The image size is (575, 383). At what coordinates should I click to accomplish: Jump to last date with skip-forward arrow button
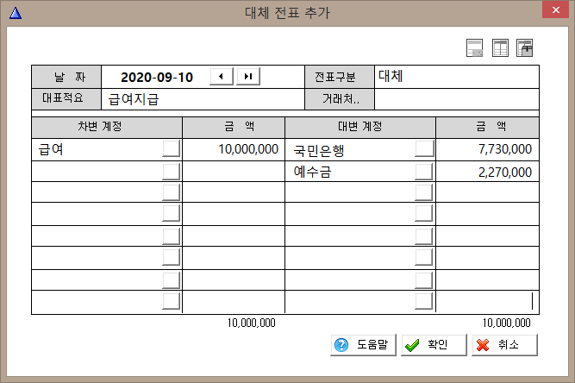coord(248,76)
